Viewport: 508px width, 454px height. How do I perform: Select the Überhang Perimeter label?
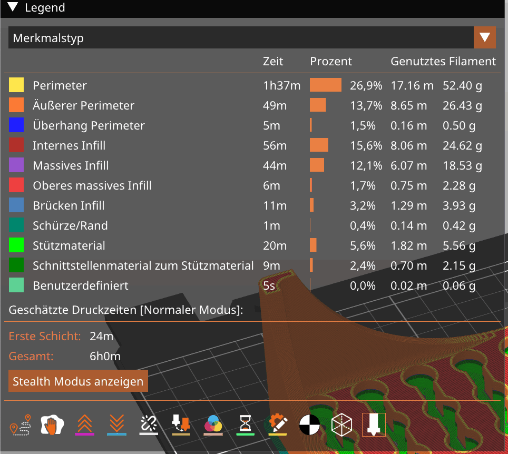pyautogui.click(x=89, y=125)
